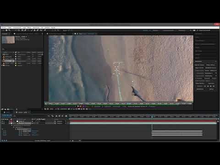Click Estabilizar movimiento button
Image resolution: width=220 pixels, height=165 pixels.
pos(211,68)
